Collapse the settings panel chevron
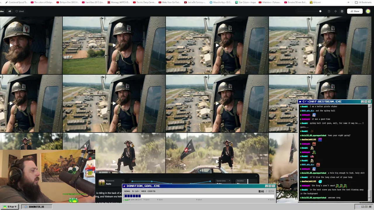Screen dimensions: 374x210 [256, 176]
